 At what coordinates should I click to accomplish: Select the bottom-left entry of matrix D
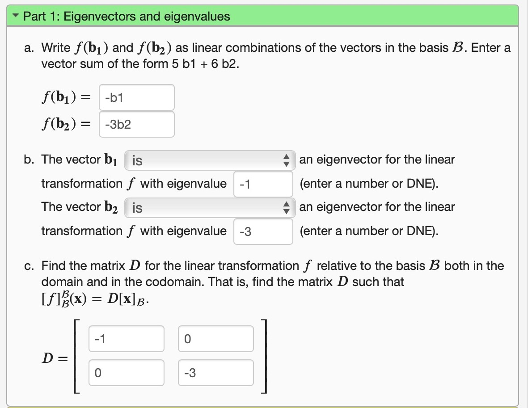127,373
